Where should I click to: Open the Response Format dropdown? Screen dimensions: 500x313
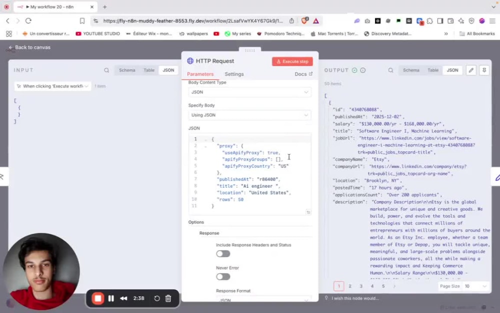[249, 299]
